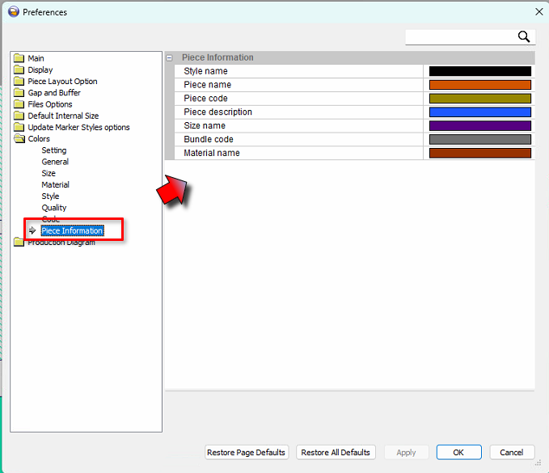Open Update Marker Styles options category

78,127
